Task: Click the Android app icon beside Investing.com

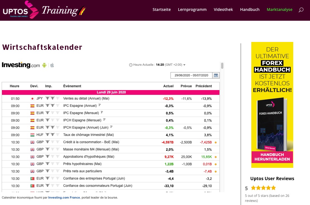Action: pyautogui.click(x=44, y=65)
